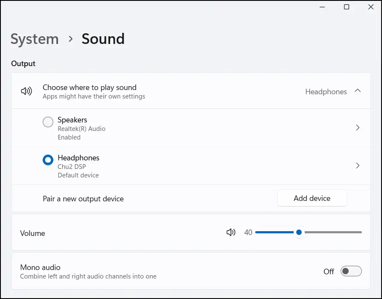
Task: Click the volume value 40
Action: (248, 232)
